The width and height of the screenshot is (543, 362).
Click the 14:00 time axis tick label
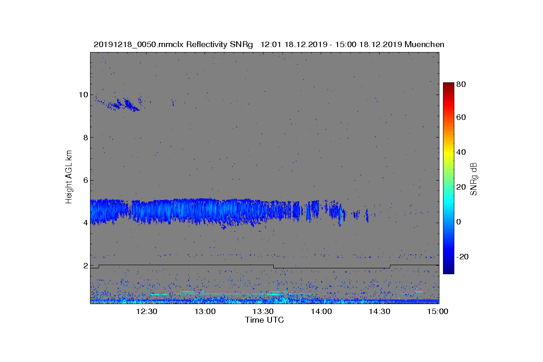pos(321,311)
